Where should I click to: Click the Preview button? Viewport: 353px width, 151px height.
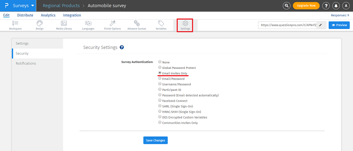[339, 25]
